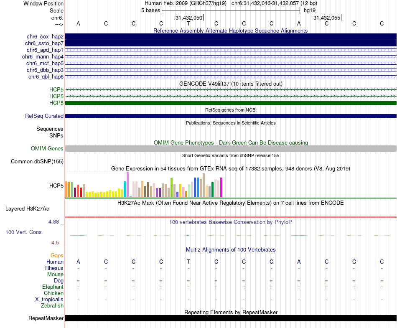Click the T base in Human alignment row

pos(188,262)
